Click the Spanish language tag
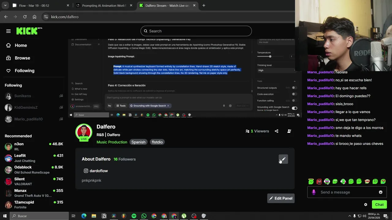 point(138,142)
